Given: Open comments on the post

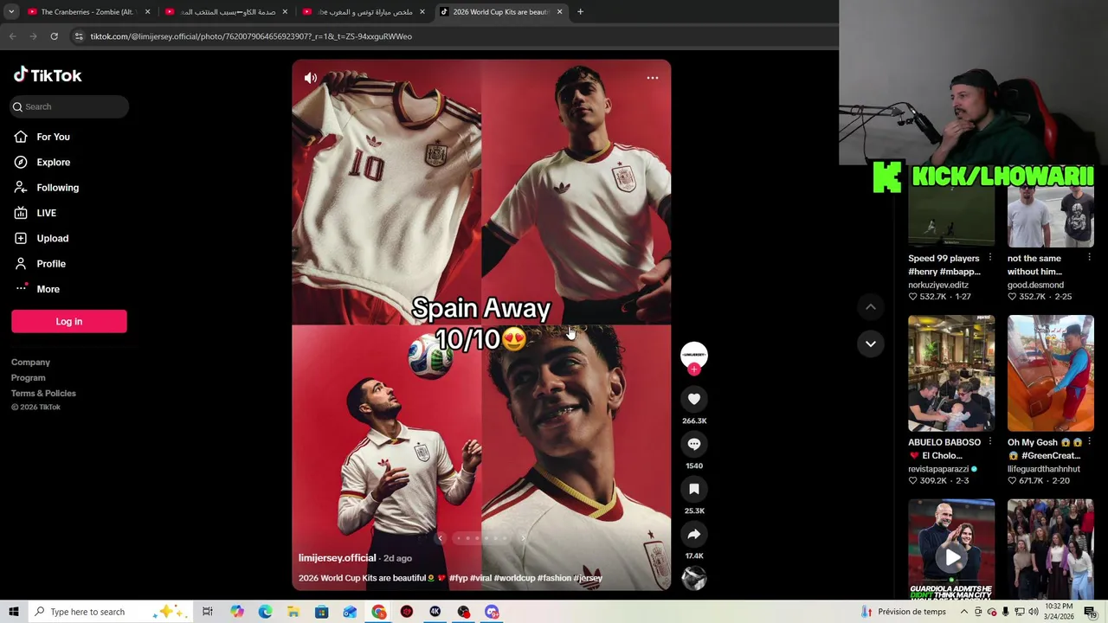Looking at the screenshot, I should (x=694, y=444).
